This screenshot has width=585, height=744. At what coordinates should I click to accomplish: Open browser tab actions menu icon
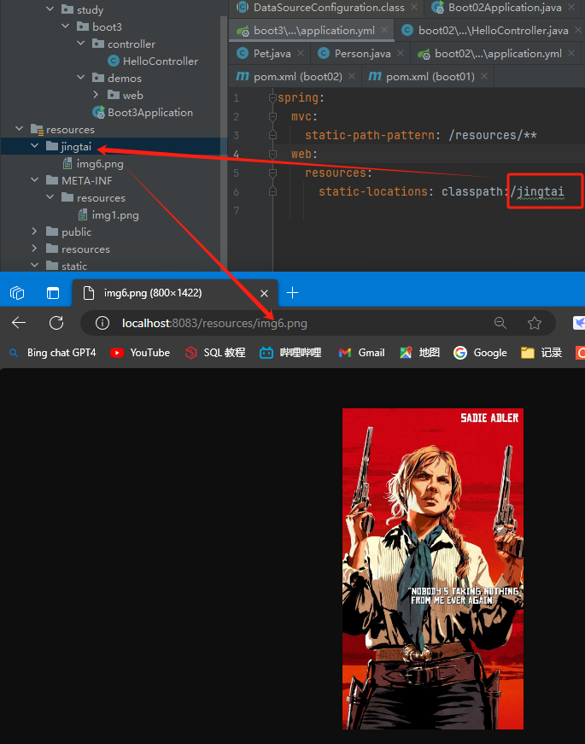[53, 293]
